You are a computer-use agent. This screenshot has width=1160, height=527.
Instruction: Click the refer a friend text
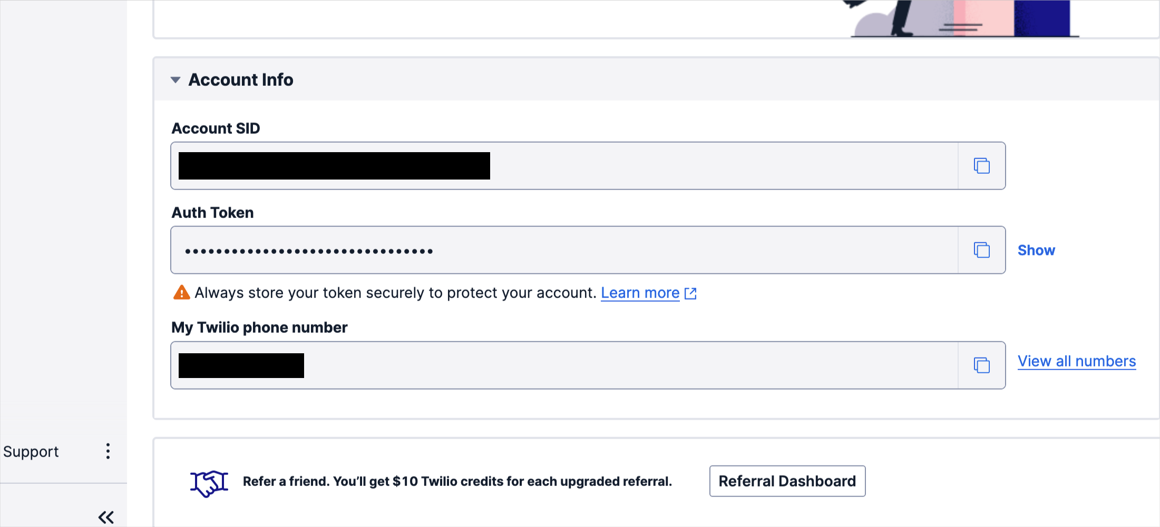[x=457, y=481]
